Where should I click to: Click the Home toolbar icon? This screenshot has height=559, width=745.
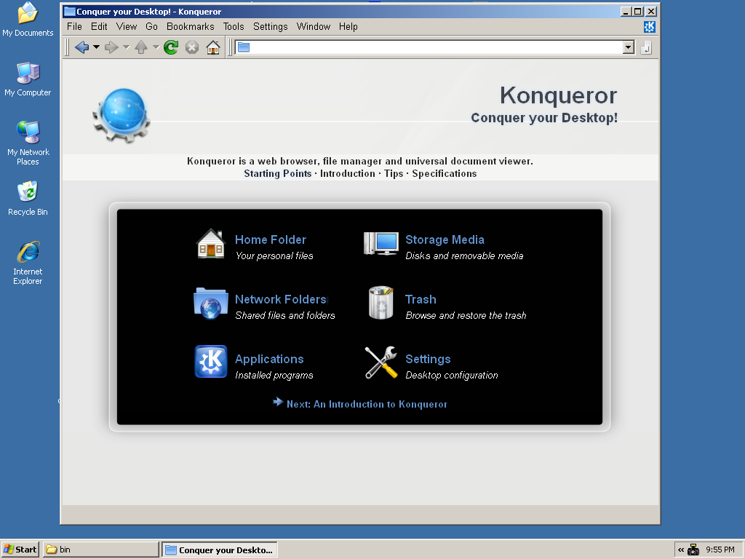pos(213,47)
